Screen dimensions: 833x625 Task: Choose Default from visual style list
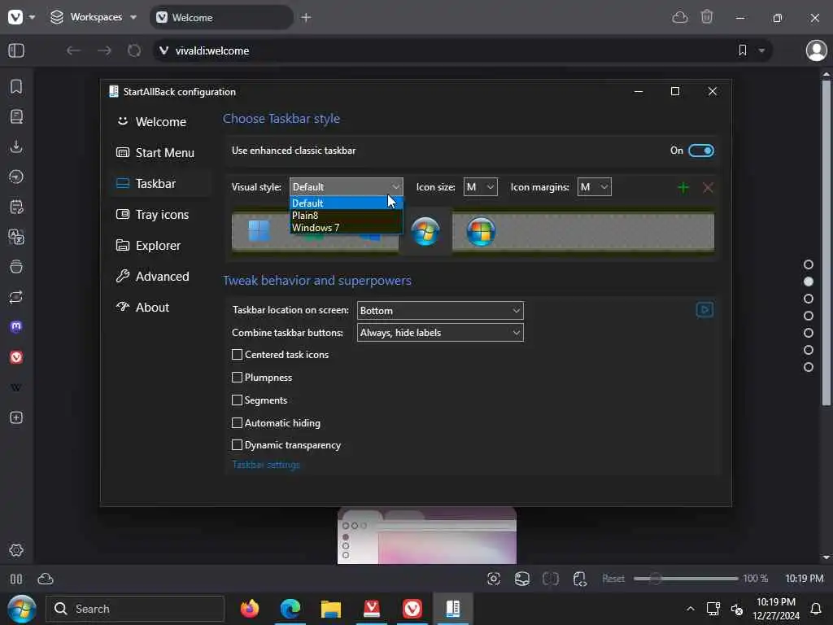click(346, 203)
